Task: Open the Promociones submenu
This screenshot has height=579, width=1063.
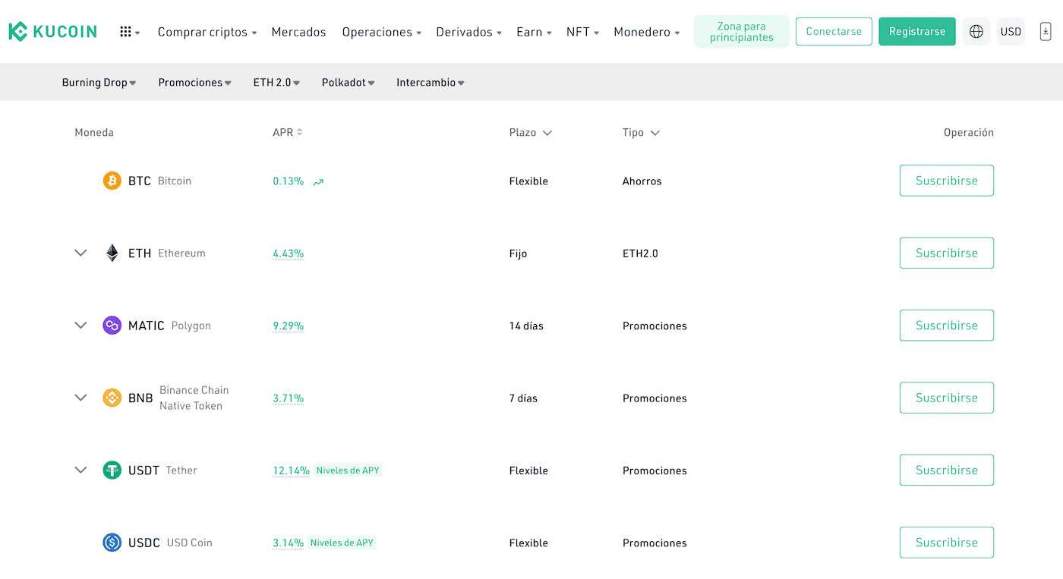Action: [x=194, y=83]
